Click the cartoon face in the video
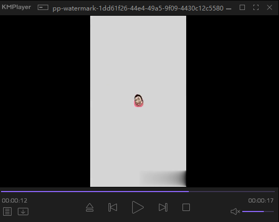279x222 pixels. [138, 101]
